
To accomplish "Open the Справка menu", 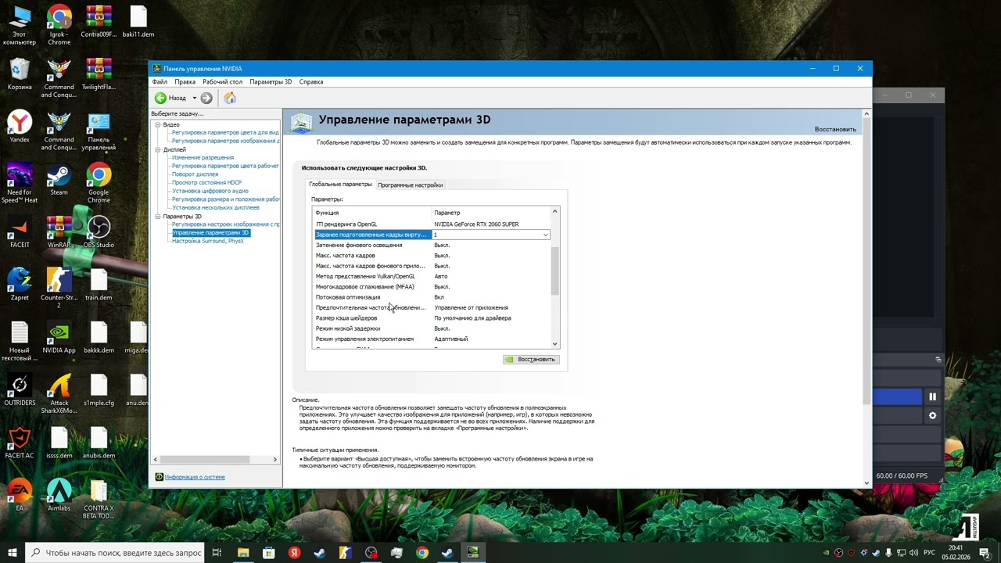I will pos(311,81).
